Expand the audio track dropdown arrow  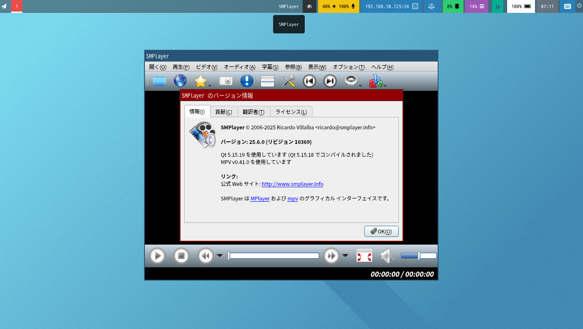pyautogui.click(x=361, y=86)
